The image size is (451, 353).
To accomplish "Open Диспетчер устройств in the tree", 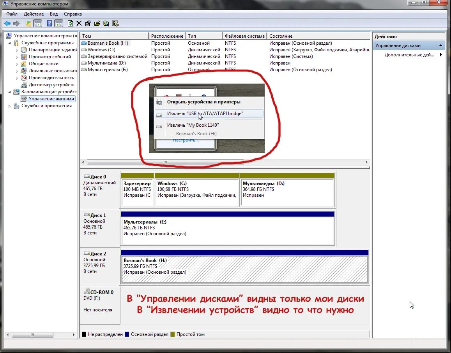I will pos(51,85).
